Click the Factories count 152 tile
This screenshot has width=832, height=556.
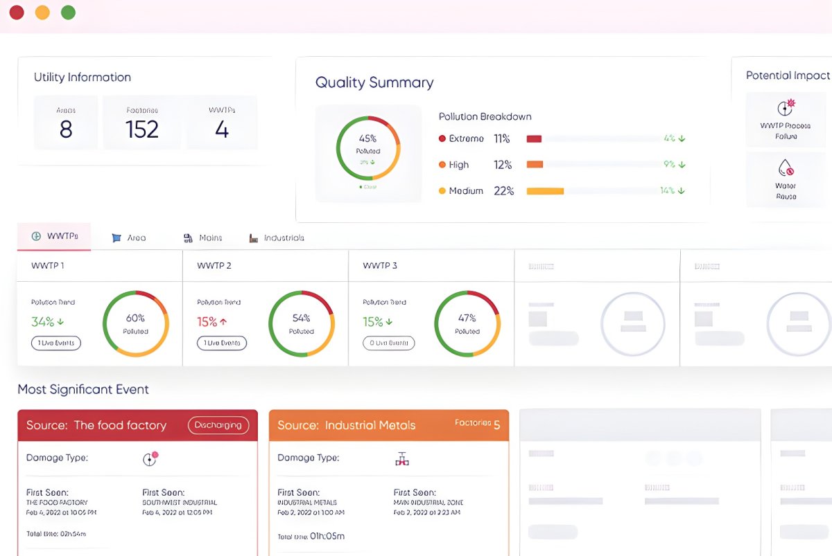click(142, 123)
